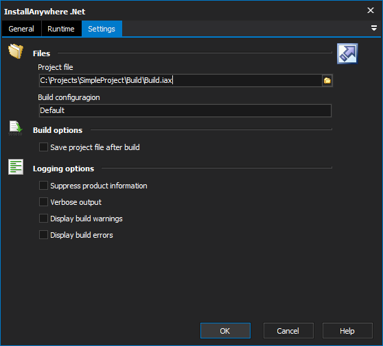Click the InstallAnywhere .Net title text

[x=45, y=12]
